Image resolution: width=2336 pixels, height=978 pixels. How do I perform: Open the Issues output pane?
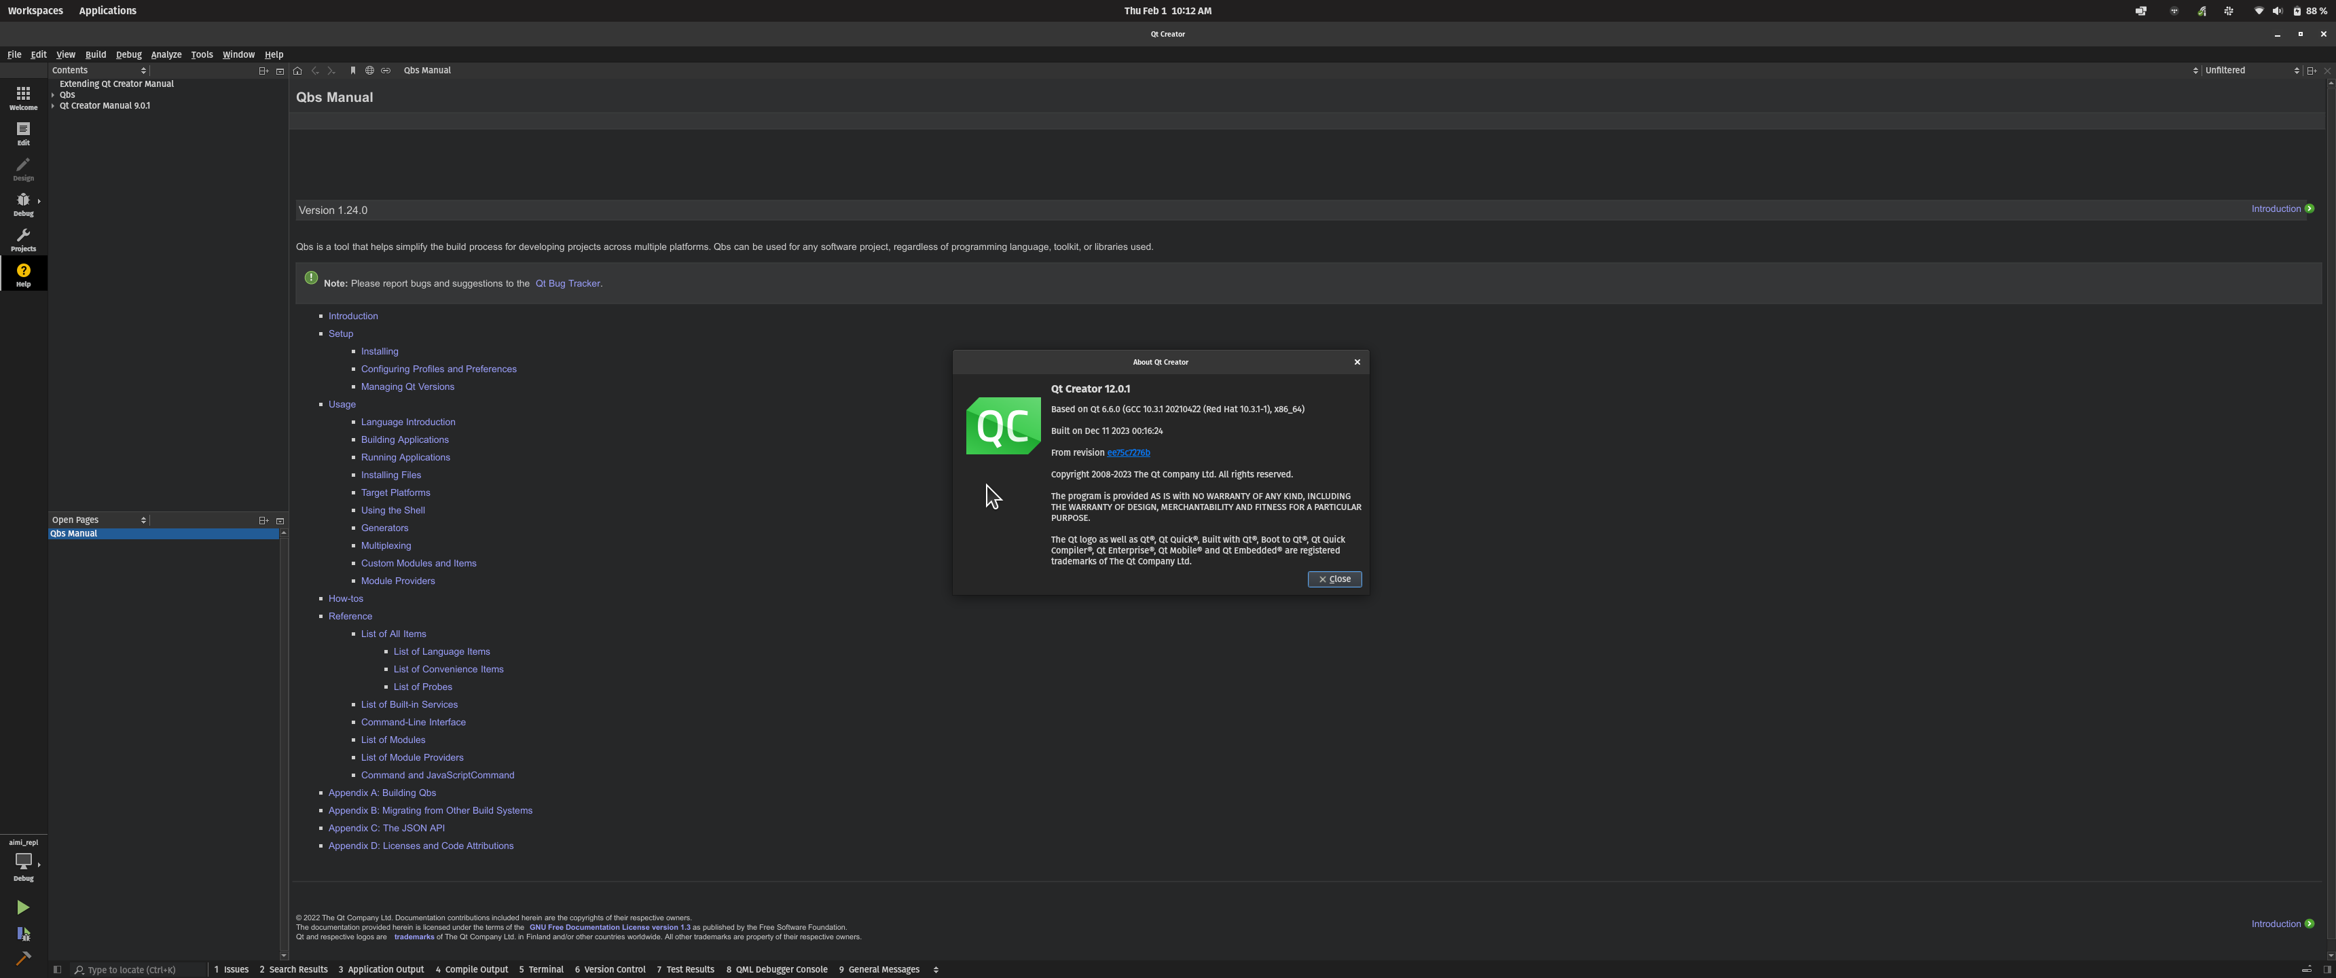pyautogui.click(x=232, y=969)
